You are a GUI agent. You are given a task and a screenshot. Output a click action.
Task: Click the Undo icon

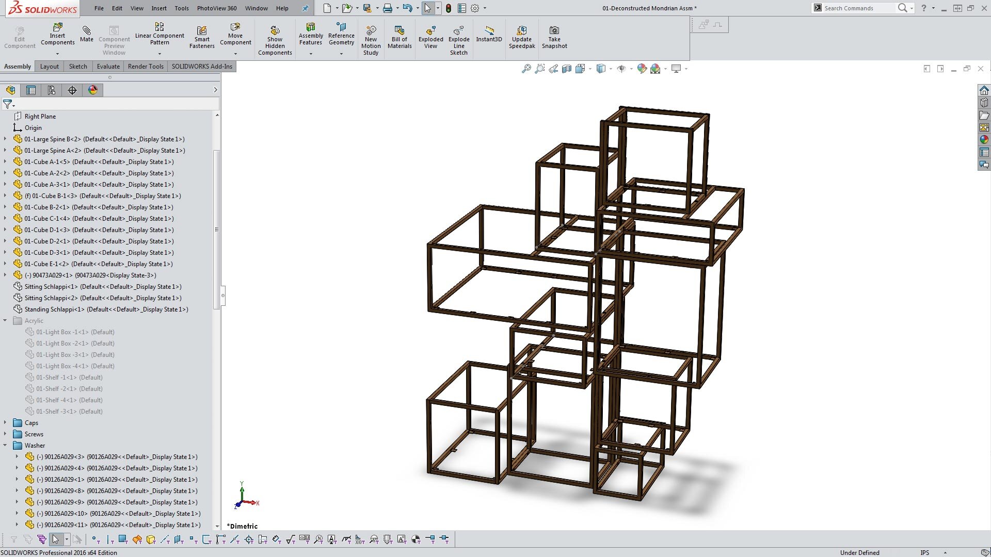[x=407, y=8]
